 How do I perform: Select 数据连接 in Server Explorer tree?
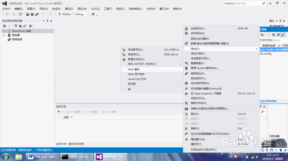tap(17, 39)
